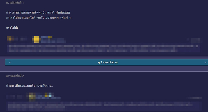The image size is (208, 112).
Task: Open the blurred user avatar in comment 1
Action: [10, 39]
